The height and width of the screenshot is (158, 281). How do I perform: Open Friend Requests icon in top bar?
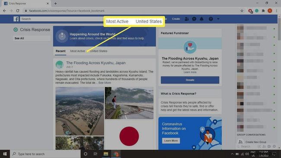[x=187, y=19]
